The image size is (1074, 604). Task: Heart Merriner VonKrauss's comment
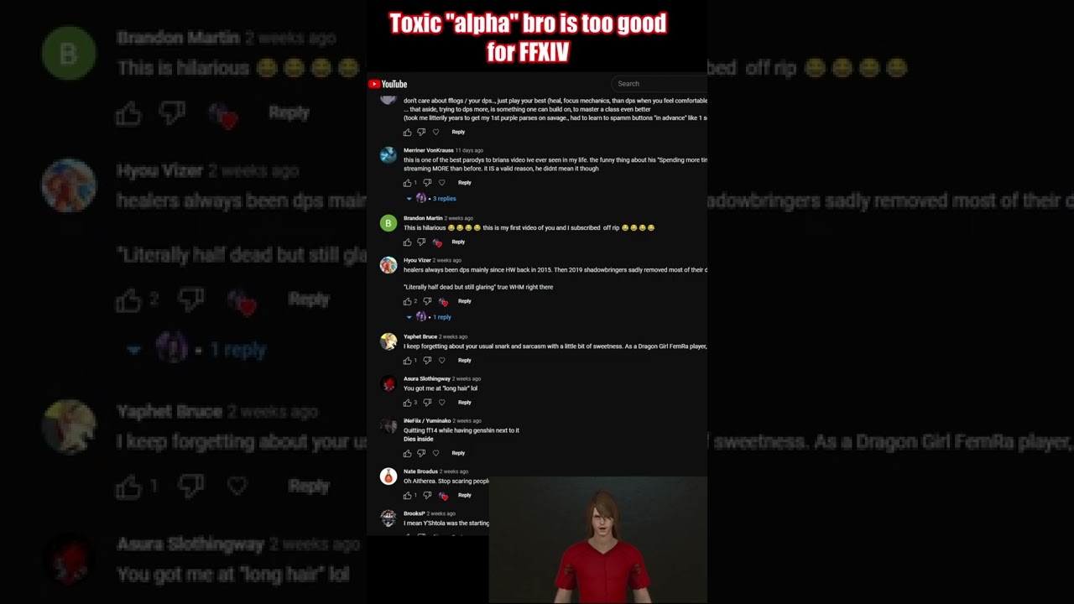[x=442, y=183]
